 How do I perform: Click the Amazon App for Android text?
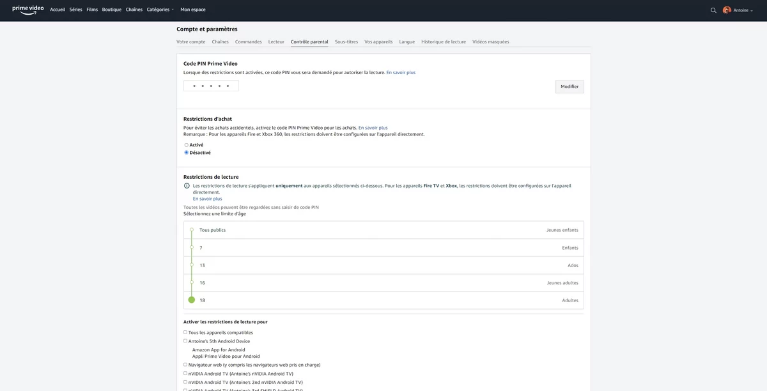click(x=219, y=349)
